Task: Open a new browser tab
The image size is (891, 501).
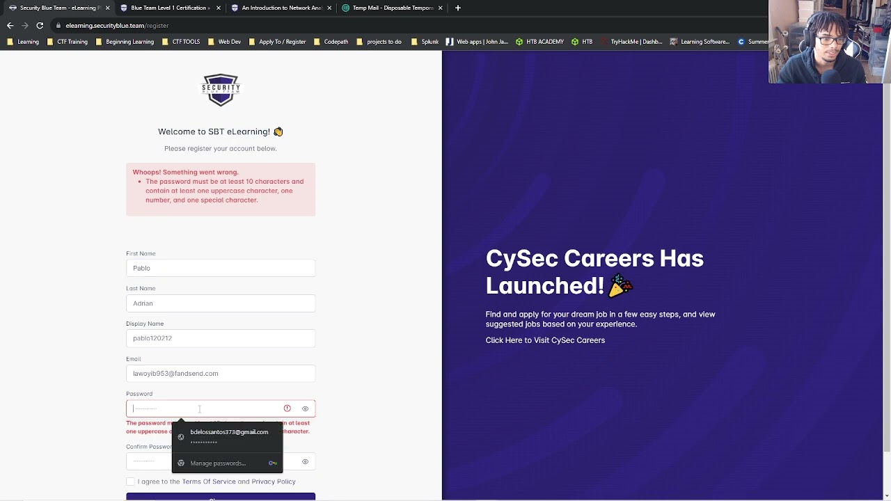Action: [x=457, y=8]
